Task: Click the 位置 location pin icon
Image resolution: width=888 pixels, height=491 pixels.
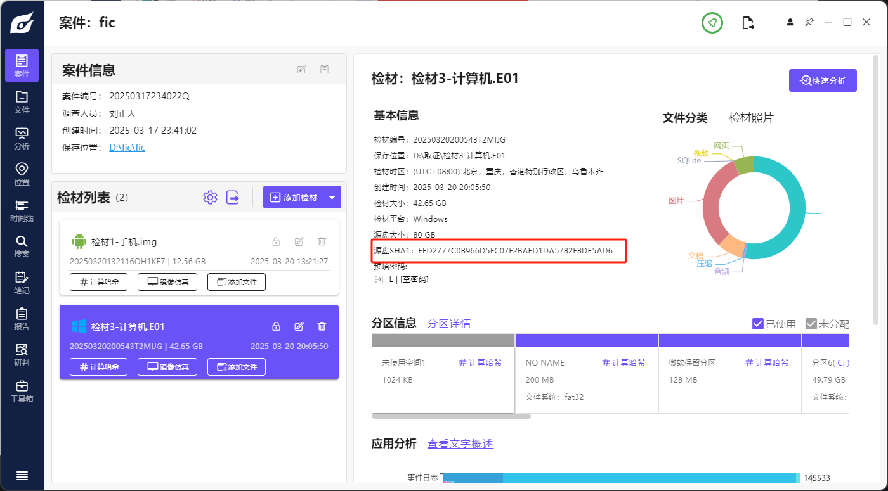Action: 22,174
